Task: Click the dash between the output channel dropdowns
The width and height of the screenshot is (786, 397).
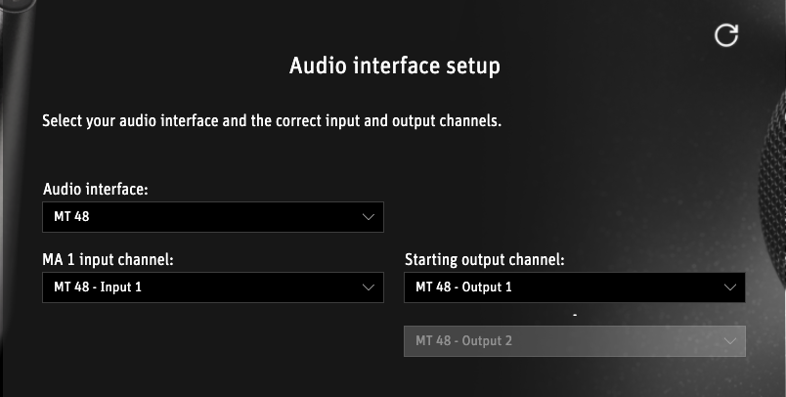Action: tap(576, 315)
